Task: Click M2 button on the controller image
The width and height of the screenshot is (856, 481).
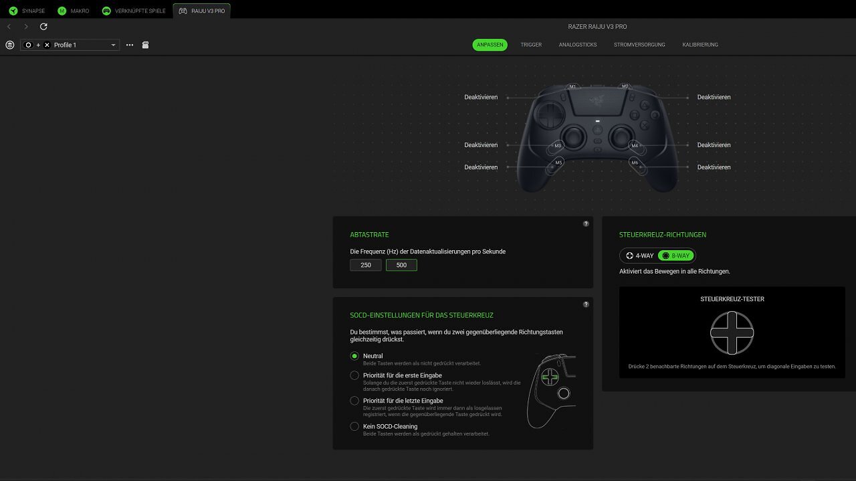Action: pos(625,87)
